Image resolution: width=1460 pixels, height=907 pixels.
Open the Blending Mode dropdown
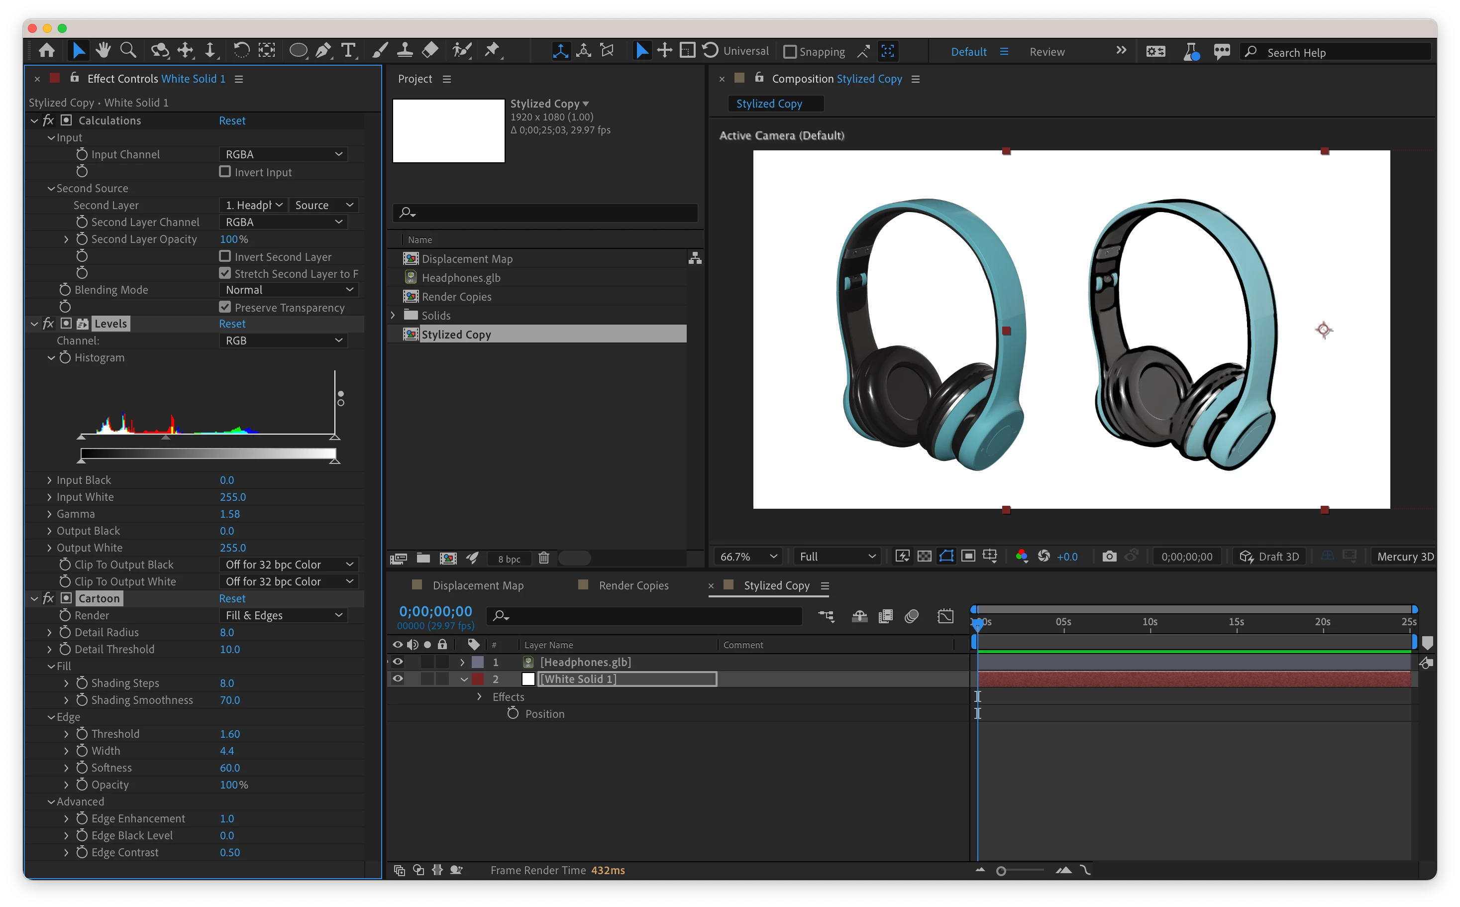tap(289, 290)
